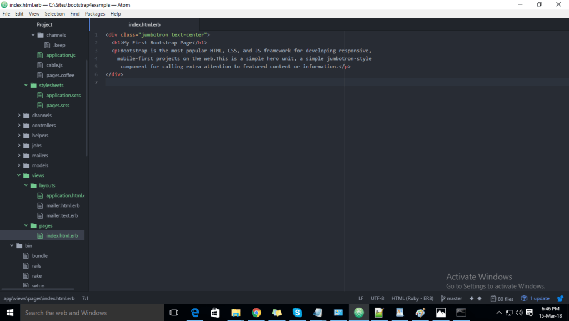569x321 pixels.
Task: Open the rails file in bin
Action: (x=36, y=266)
